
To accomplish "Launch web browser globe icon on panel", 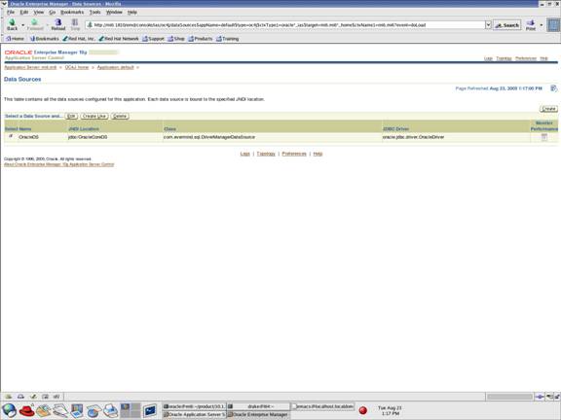I will point(10,410).
